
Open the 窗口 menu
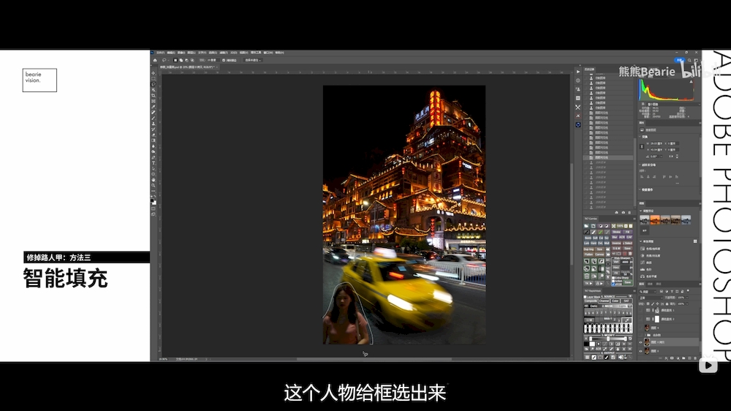coord(268,53)
